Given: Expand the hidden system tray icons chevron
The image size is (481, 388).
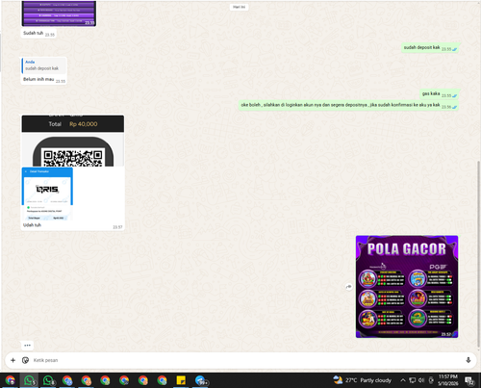Looking at the screenshot, I should tap(403, 380).
